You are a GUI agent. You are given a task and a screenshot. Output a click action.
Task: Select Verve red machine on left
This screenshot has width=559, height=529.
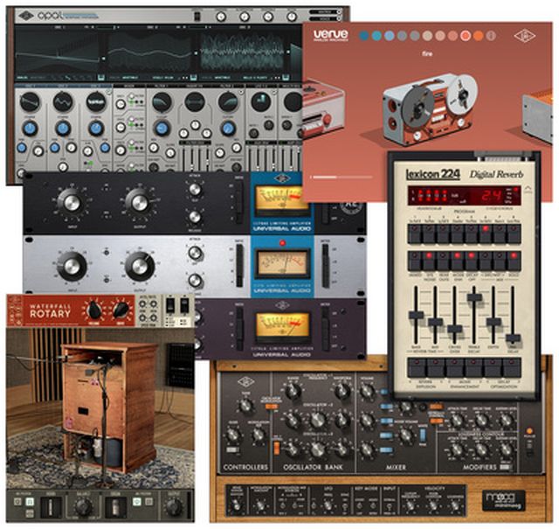pyautogui.click(x=323, y=110)
